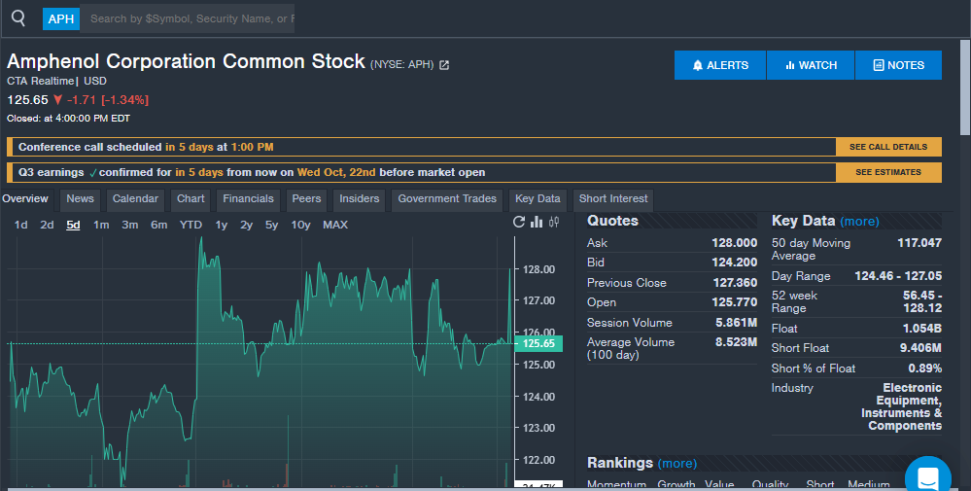
Task: Refresh the chart with the reload icon
Action: click(519, 222)
